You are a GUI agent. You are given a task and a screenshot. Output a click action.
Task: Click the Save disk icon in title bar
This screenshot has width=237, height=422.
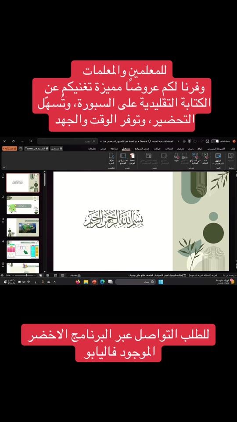coord(207,141)
